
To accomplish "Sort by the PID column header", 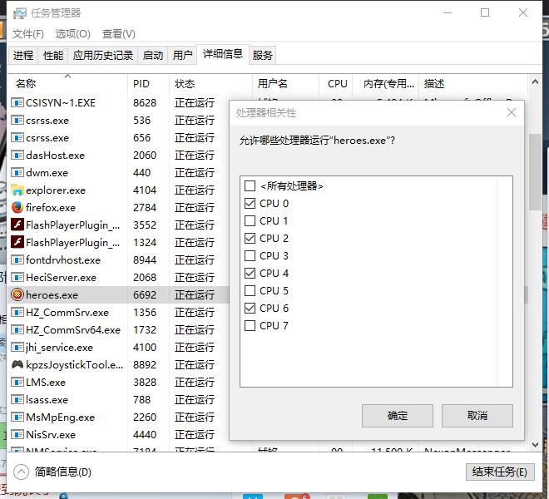I will (x=148, y=84).
